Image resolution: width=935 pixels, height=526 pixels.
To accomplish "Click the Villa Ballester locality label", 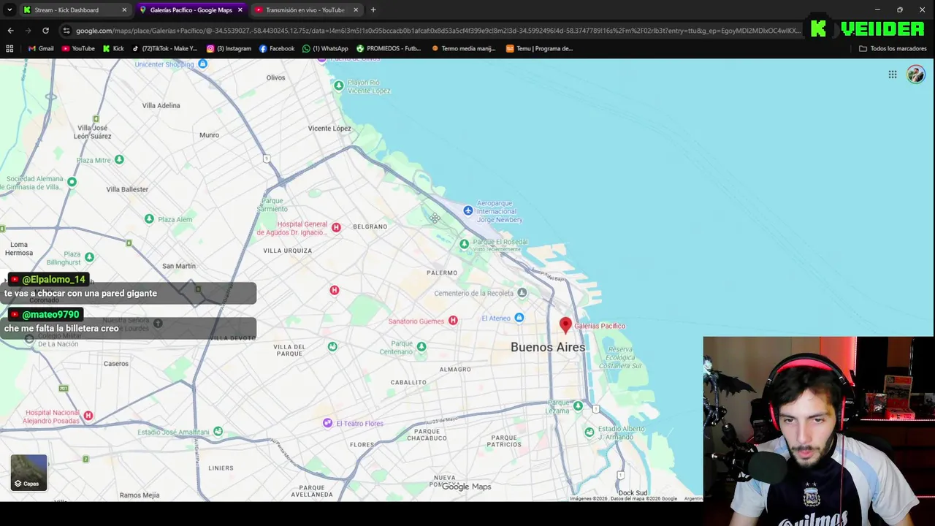I will [x=127, y=189].
